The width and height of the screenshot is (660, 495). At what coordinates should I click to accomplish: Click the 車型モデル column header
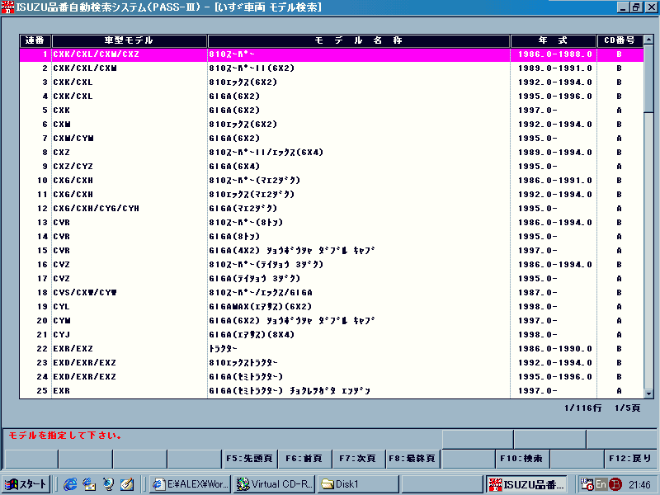(130, 40)
